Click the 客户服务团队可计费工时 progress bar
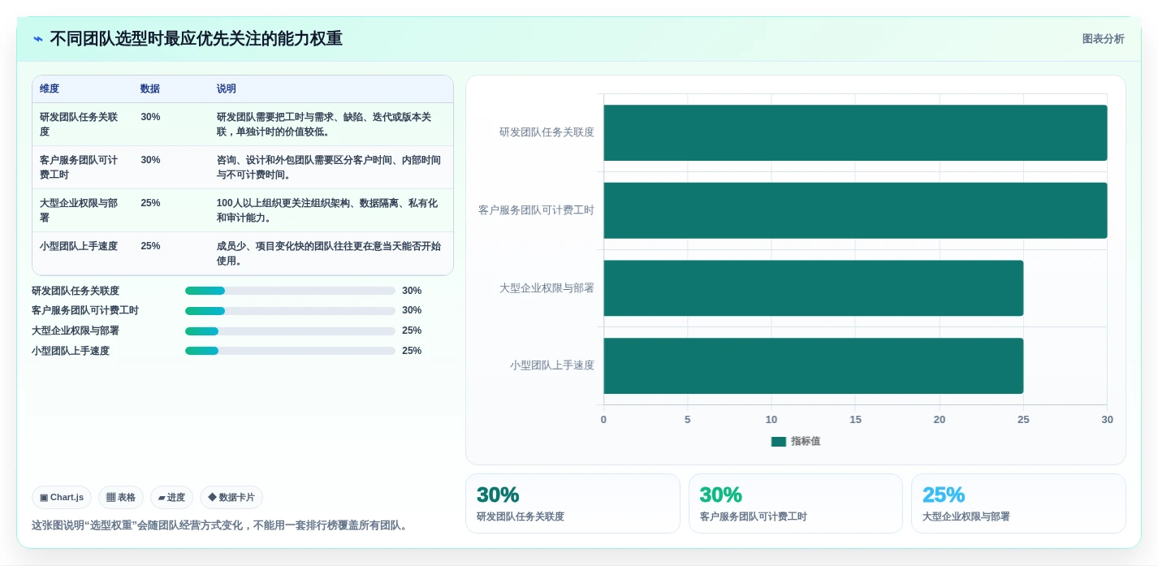The height and width of the screenshot is (566, 1158). pos(290,310)
